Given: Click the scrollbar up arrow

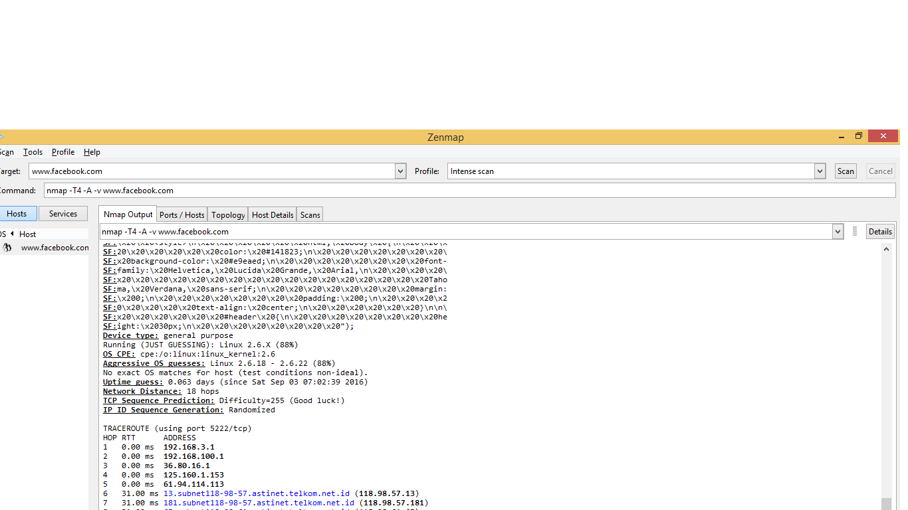Looking at the screenshot, I should [x=885, y=248].
